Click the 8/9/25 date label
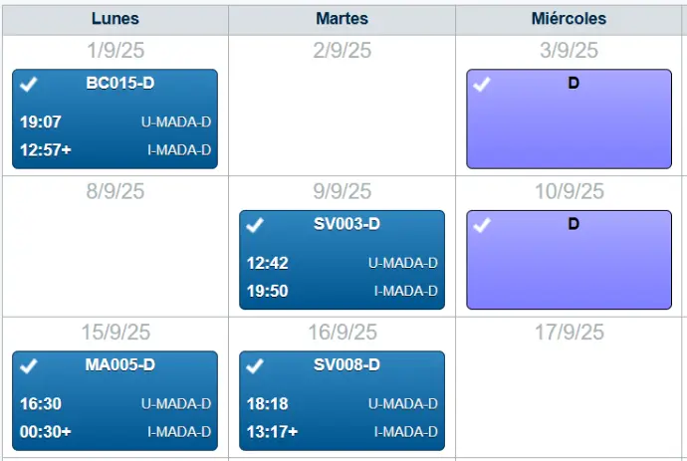Screen dimensions: 687x461 (114, 191)
